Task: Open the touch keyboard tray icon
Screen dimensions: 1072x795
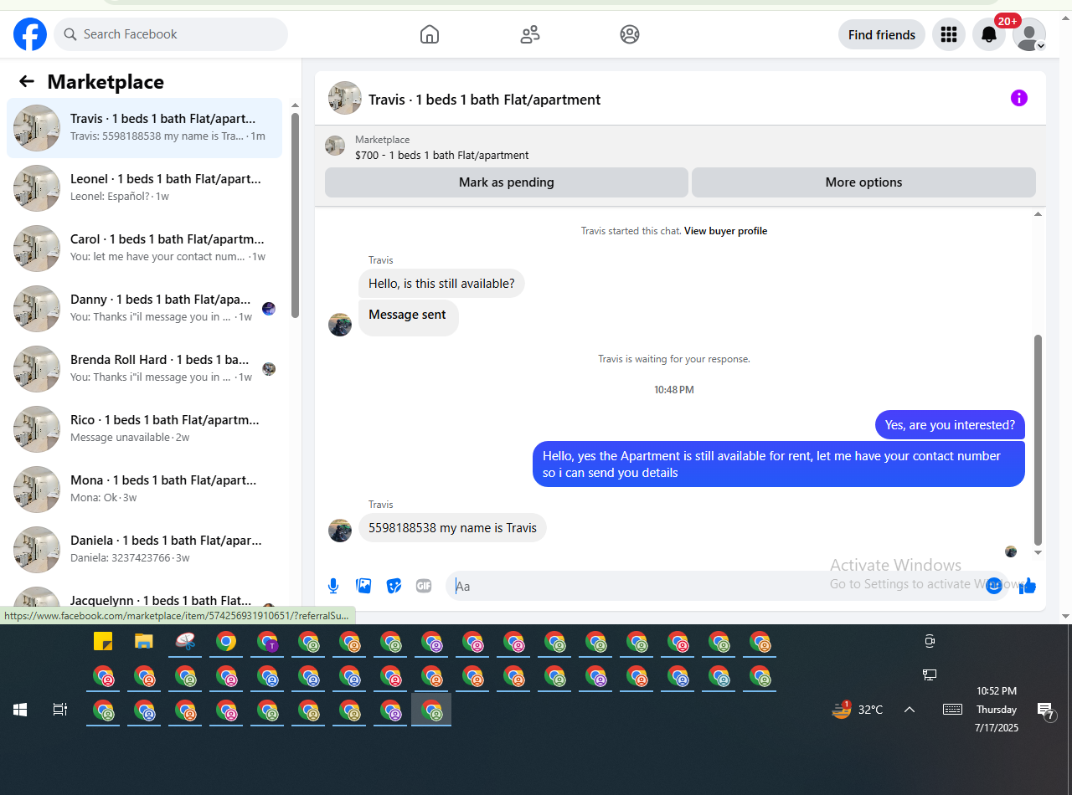Action: tap(952, 710)
